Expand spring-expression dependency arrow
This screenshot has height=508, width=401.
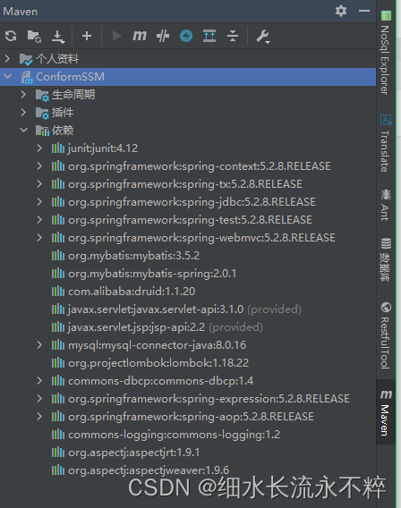[39, 398]
